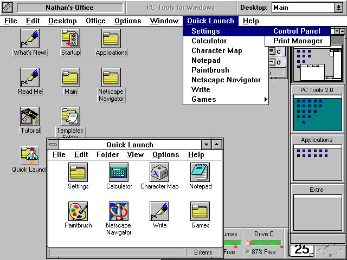This screenshot has width=347, height=260.
Task: Open File menu in Quick Launch window
Action: [x=59, y=154]
